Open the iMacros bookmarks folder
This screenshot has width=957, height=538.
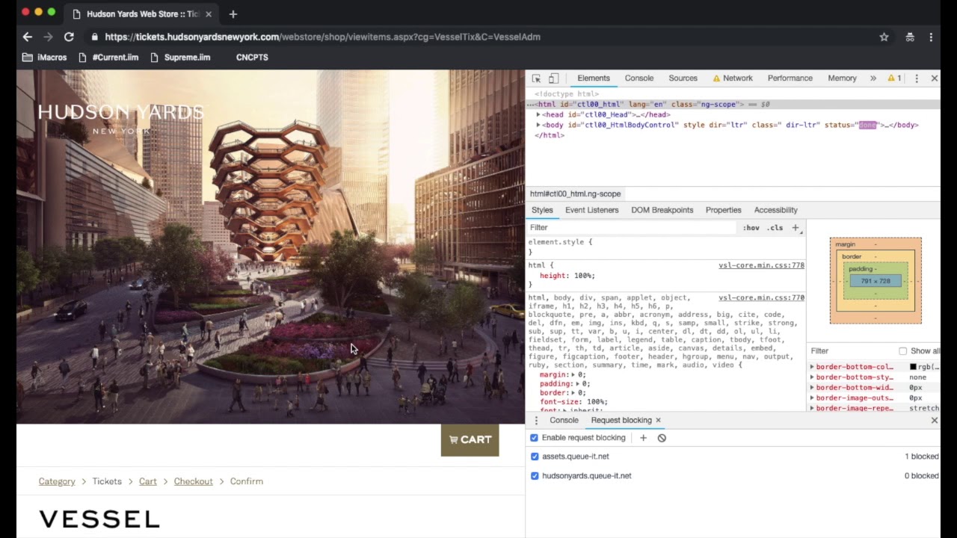pyautogui.click(x=44, y=58)
